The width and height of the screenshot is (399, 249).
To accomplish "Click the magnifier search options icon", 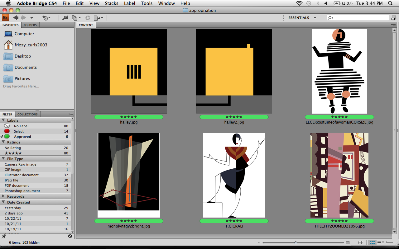I will click(330, 18).
